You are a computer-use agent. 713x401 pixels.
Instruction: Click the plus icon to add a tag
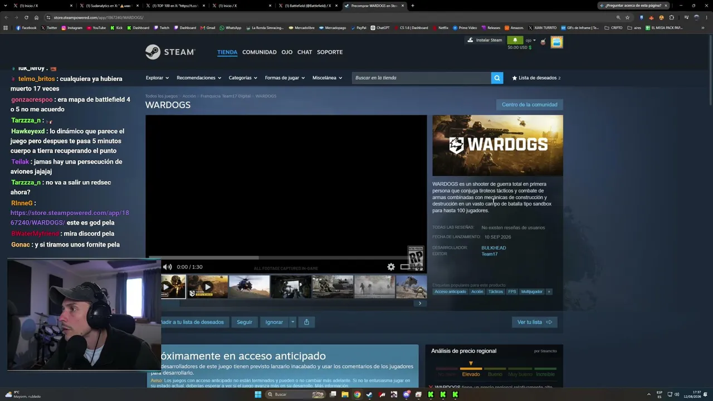click(549, 292)
